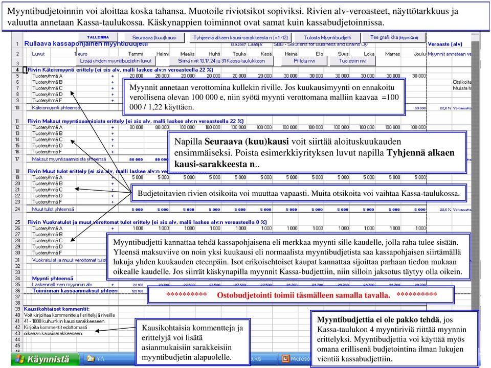Select the Veroaste (alv) header cell

click(445, 44)
